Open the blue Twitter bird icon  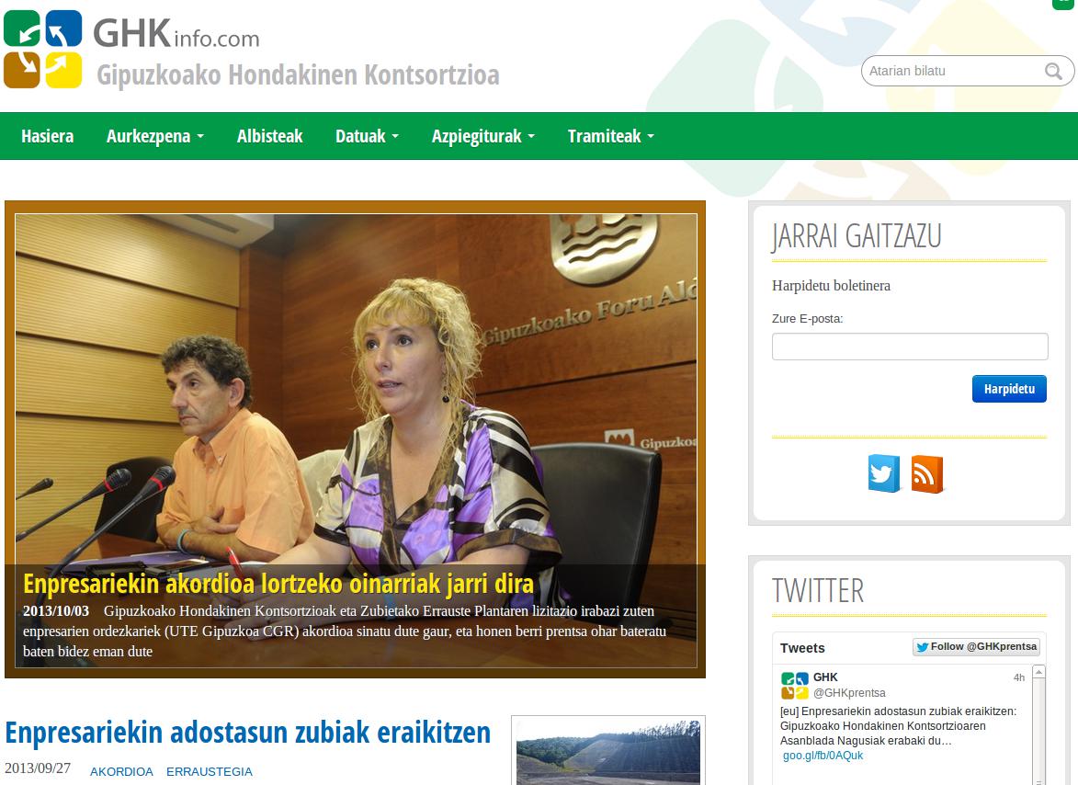pyautogui.click(x=883, y=474)
